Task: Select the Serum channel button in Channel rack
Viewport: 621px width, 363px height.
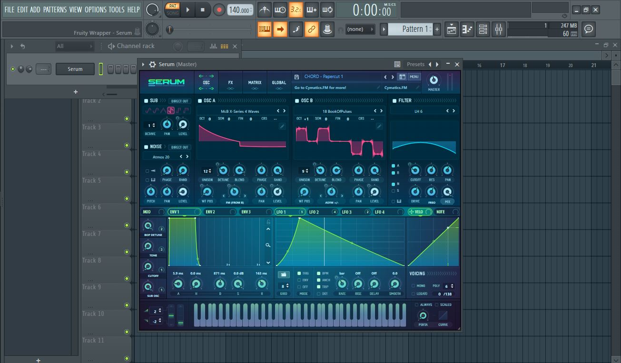Action: click(x=75, y=69)
